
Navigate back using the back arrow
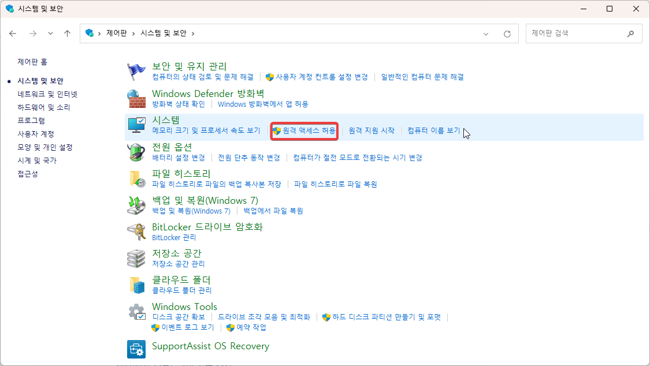pyautogui.click(x=13, y=33)
